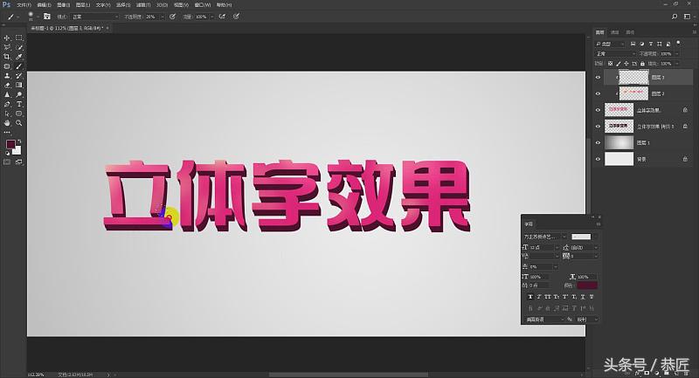Image resolution: width=699 pixels, height=378 pixels.
Task: Select the Quick Selection tool
Action: point(18,48)
